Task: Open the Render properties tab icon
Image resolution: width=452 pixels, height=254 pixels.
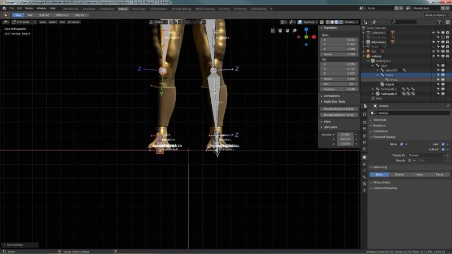Action: (364, 122)
